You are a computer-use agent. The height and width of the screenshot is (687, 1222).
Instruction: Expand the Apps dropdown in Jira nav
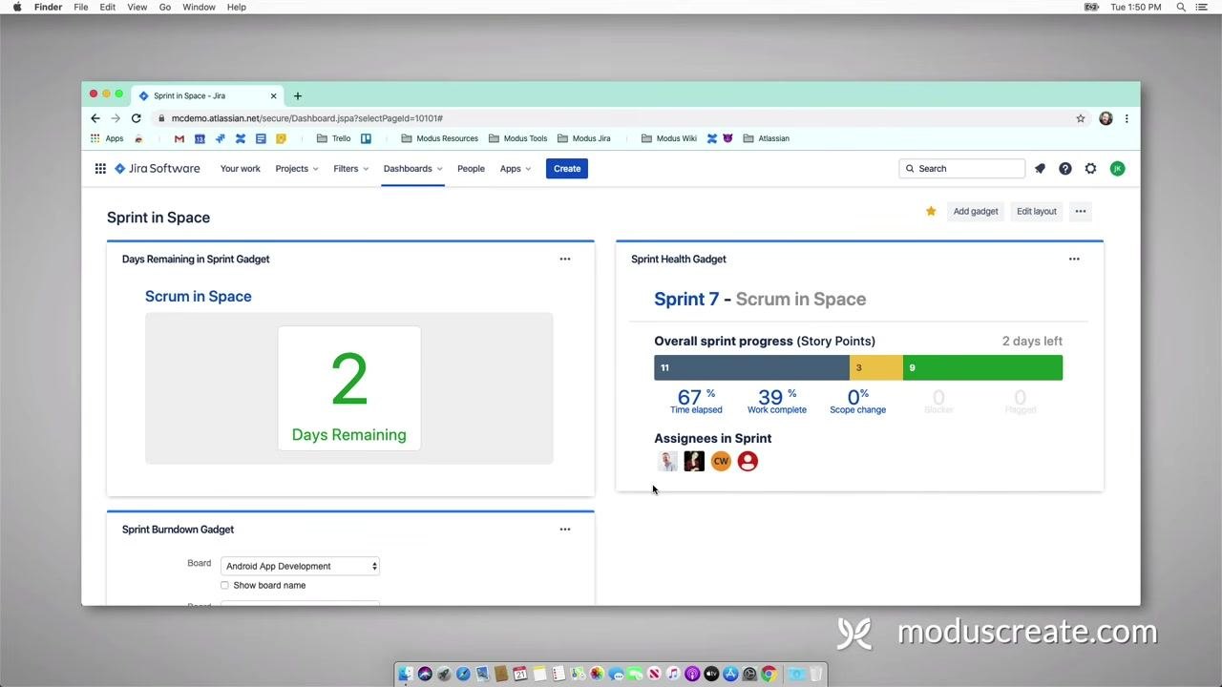[516, 169]
